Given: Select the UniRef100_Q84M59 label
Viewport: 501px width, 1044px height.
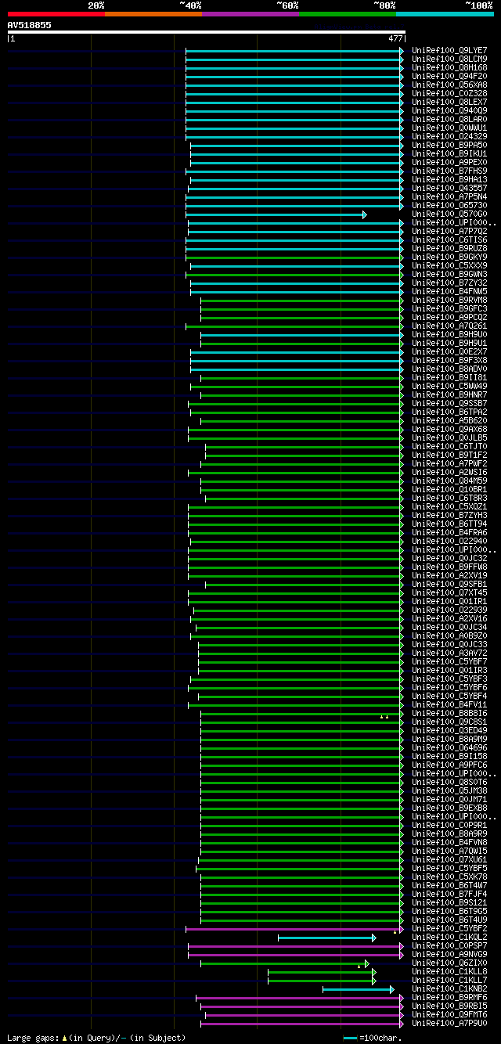Looking at the screenshot, I should point(449,481).
